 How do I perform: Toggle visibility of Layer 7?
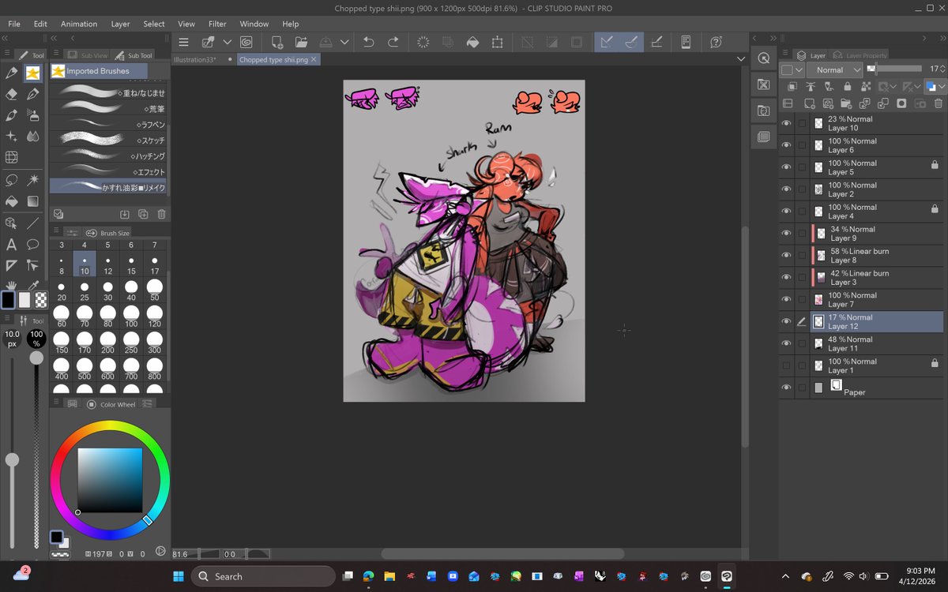pos(786,300)
